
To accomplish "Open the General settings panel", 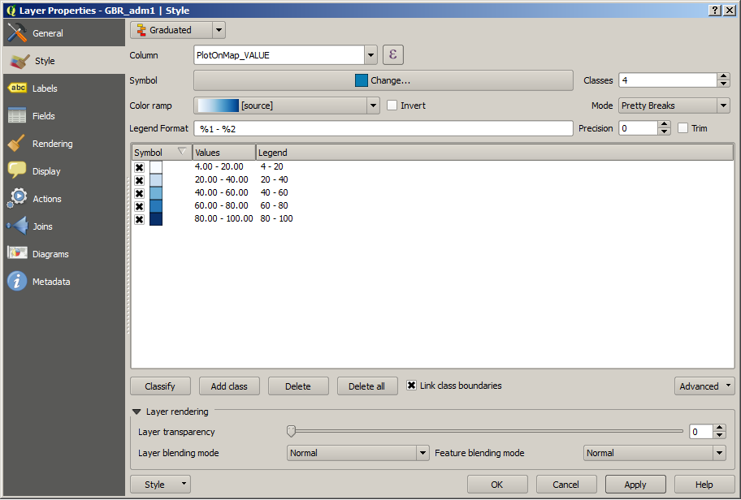I will (x=45, y=32).
